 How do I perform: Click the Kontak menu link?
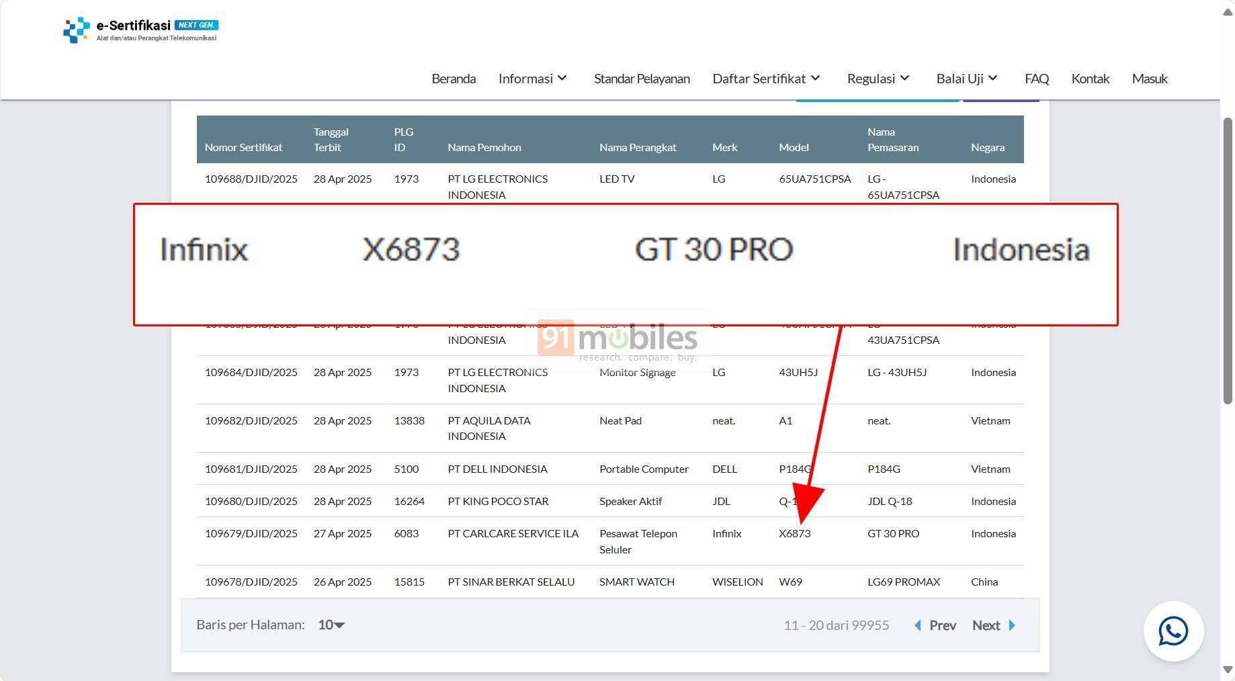1090,79
